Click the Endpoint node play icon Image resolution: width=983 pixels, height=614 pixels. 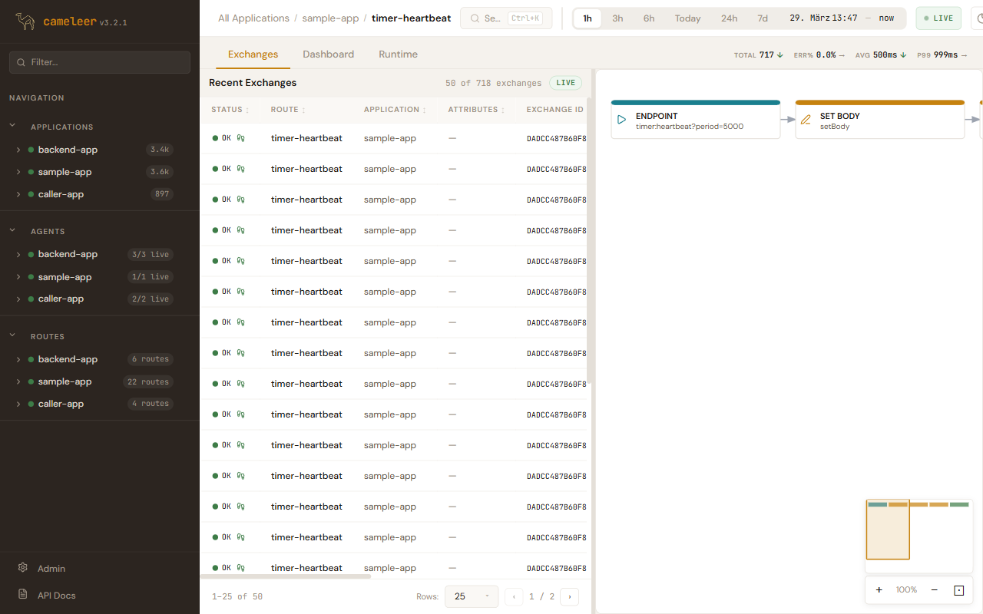pos(622,120)
